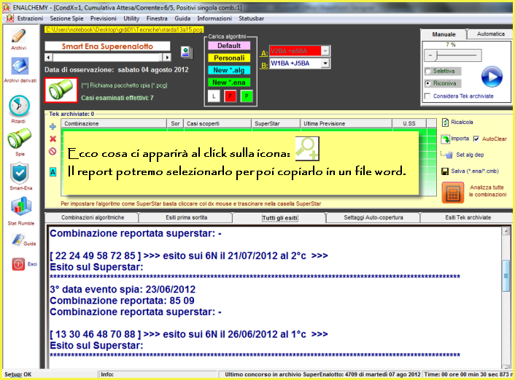Open the Finestra menu
The width and height of the screenshot is (515, 380).
[x=157, y=18]
